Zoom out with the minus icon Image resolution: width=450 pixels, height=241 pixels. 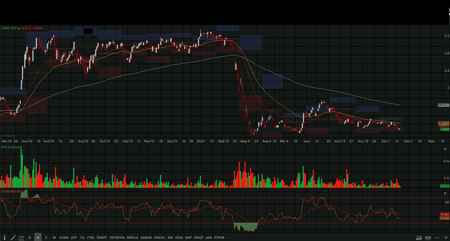coord(437,237)
